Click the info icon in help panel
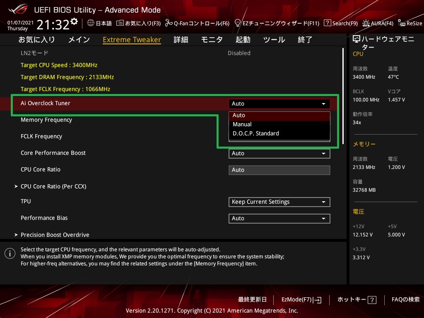424x318 pixels. [x=10, y=253]
